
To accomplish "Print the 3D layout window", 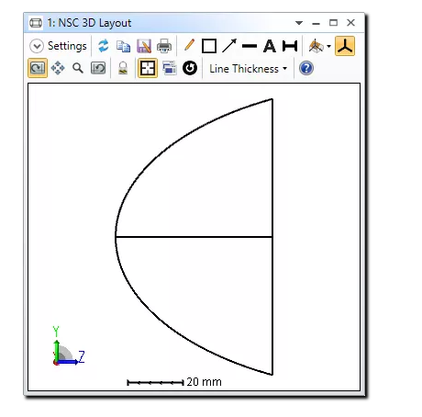I will [x=164, y=46].
